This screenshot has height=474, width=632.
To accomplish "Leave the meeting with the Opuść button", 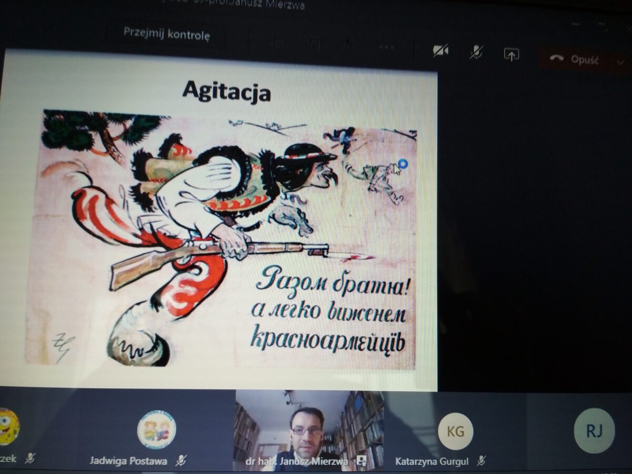I will (574, 59).
